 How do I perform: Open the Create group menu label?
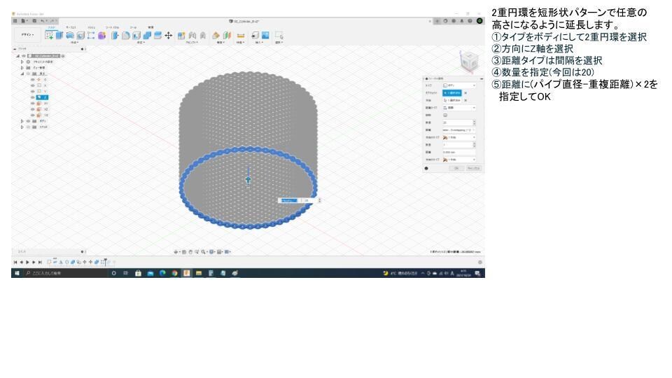pyautogui.click(x=75, y=43)
